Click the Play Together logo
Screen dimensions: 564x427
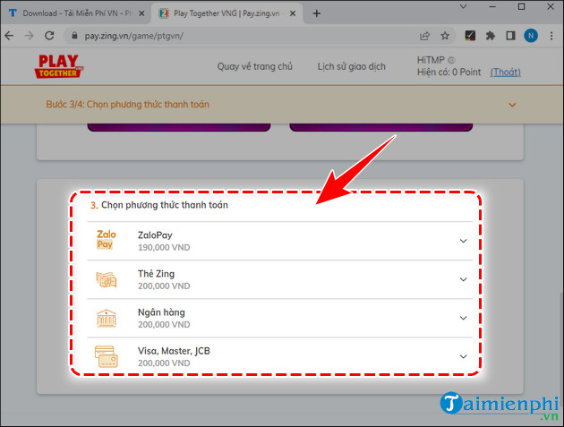pos(59,66)
